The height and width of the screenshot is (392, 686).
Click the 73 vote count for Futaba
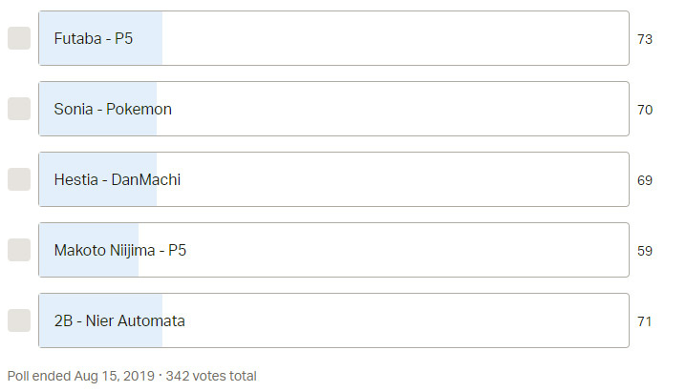click(645, 39)
